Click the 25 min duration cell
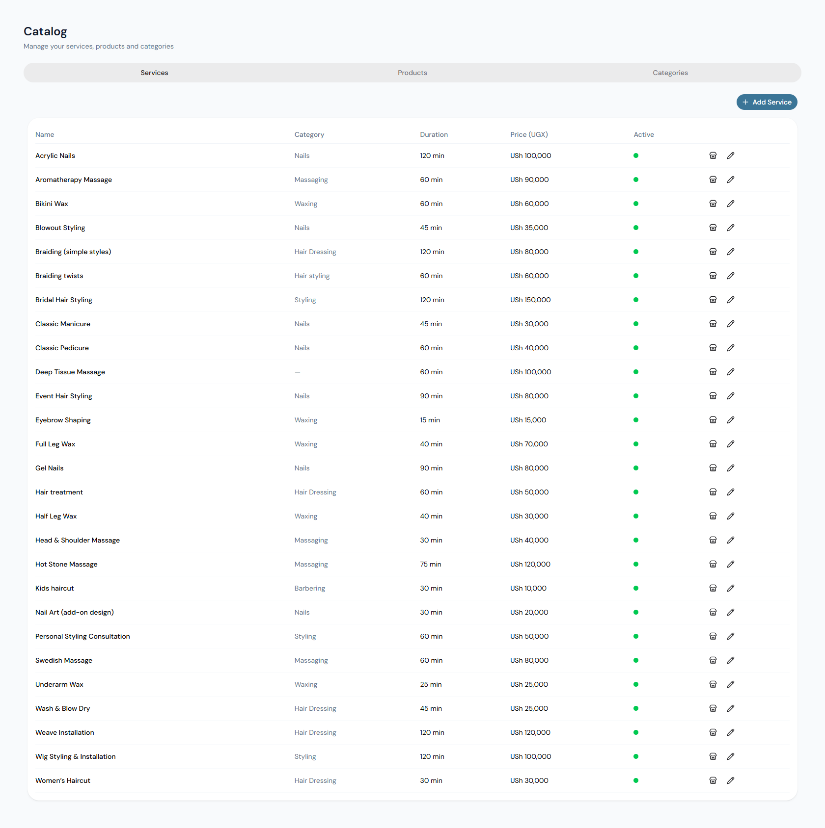Screen dimensions: 825x828 coord(431,684)
